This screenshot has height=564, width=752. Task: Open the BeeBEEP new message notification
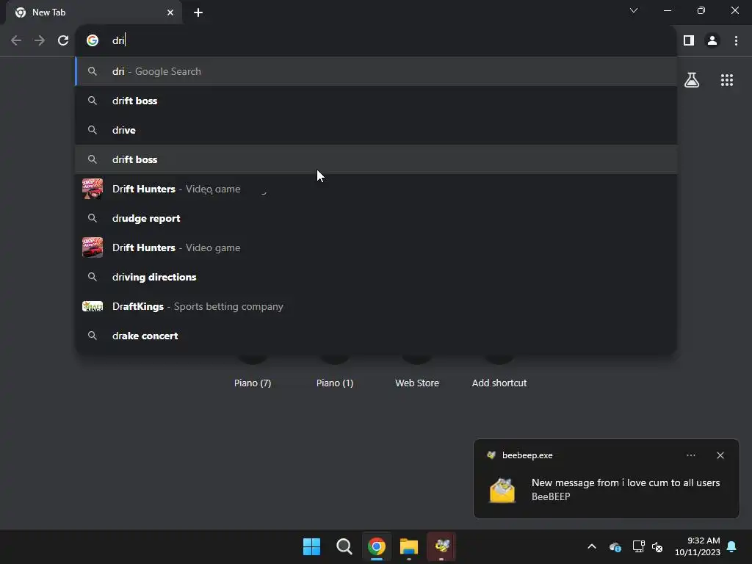606,479
